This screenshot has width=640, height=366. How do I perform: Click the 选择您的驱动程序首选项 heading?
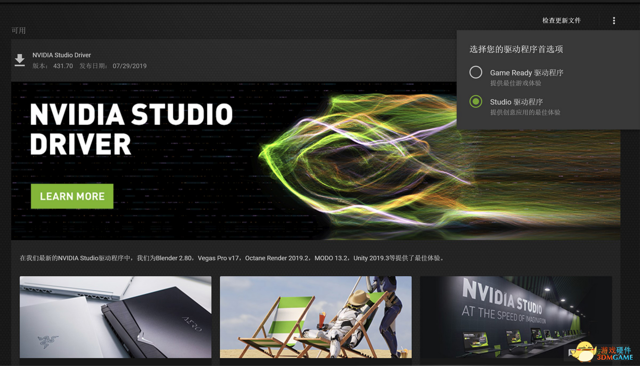[x=516, y=49]
